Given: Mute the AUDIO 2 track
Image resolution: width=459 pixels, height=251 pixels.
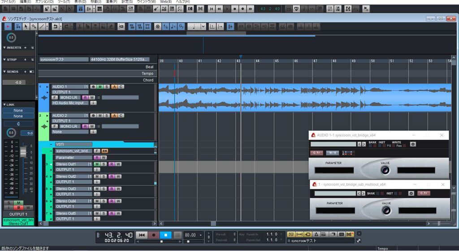Looking at the screenshot, I should (x=100, y=116).
